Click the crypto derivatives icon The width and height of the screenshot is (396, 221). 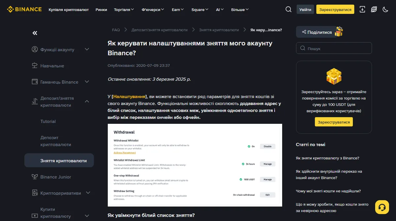35,193
